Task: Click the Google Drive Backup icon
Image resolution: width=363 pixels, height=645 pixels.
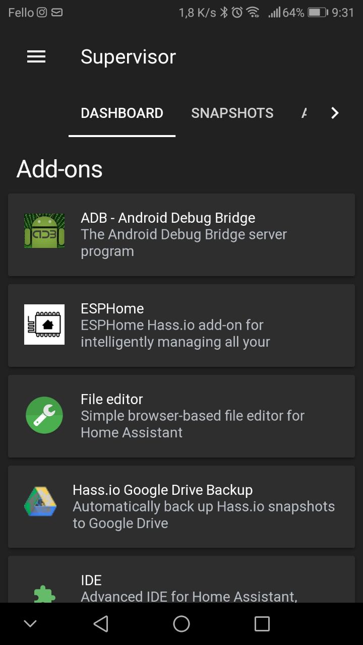Action: point(40,502)
